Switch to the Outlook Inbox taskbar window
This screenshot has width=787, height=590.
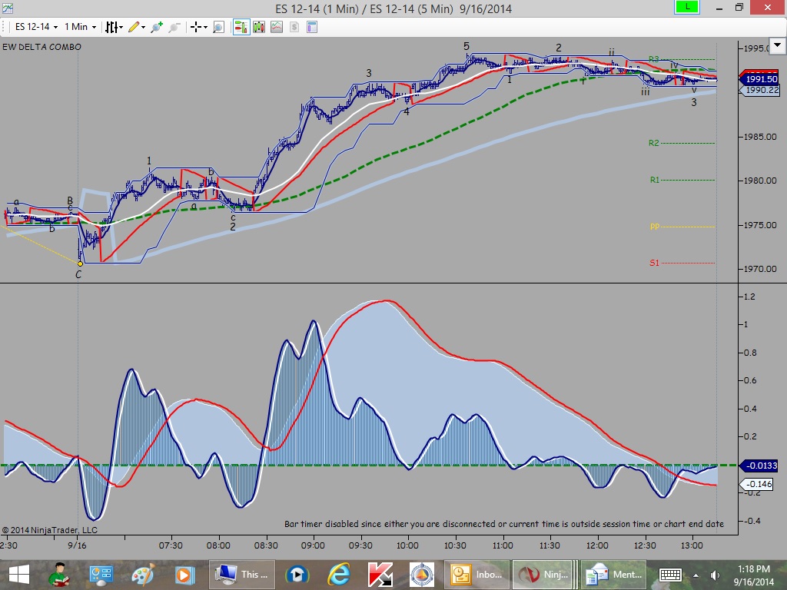477,575
